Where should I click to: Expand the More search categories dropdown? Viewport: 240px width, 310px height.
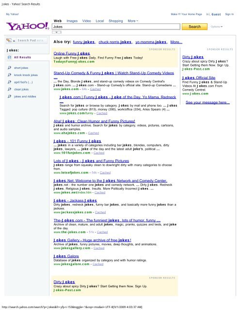tap(133, 21)
